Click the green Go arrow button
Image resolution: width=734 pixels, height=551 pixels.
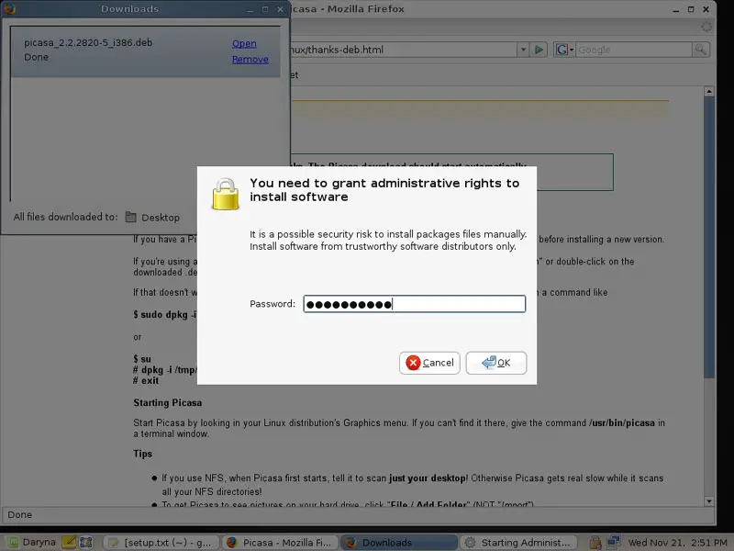pyautogui.click(x=539, y=50)
